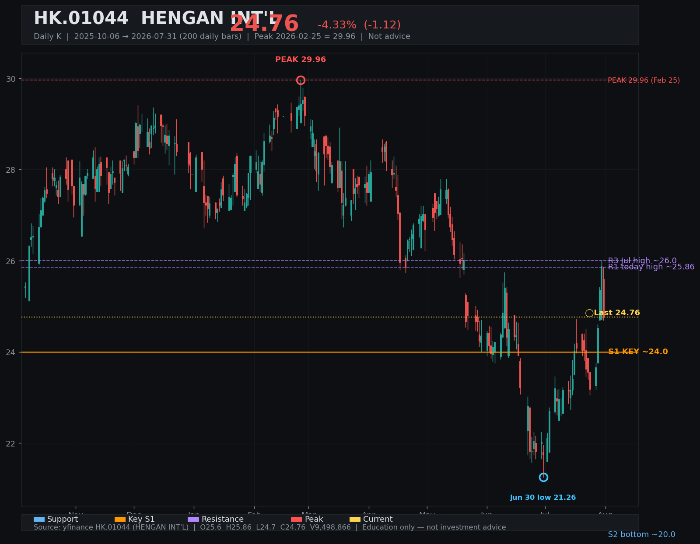Image resolution: width=700 pixels, height=544 pixels.
Task: Click the -4.33% (-1.12) change value
Action: tap(359, 25)
